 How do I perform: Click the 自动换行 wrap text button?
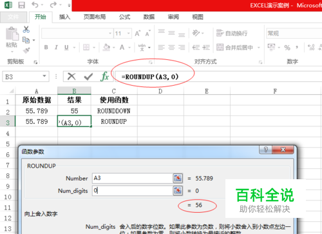pos(232,34)
